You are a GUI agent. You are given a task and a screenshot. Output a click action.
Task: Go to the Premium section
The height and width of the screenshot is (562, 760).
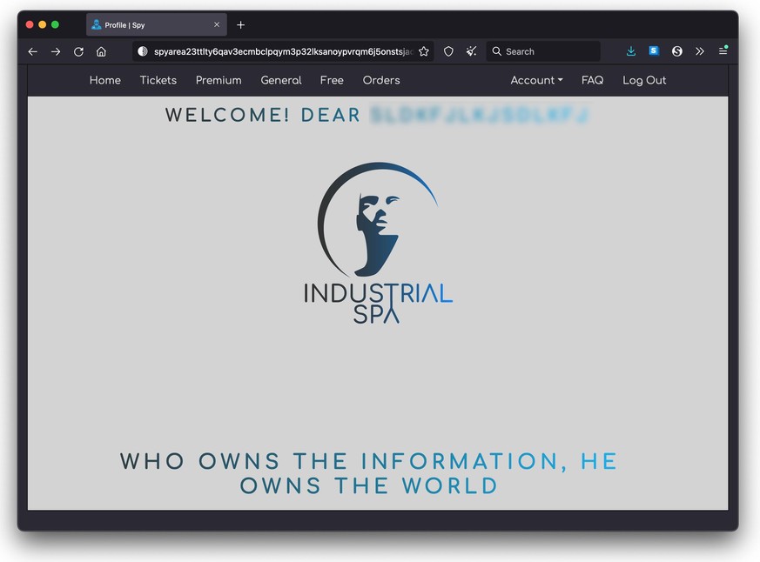[219, 80]
